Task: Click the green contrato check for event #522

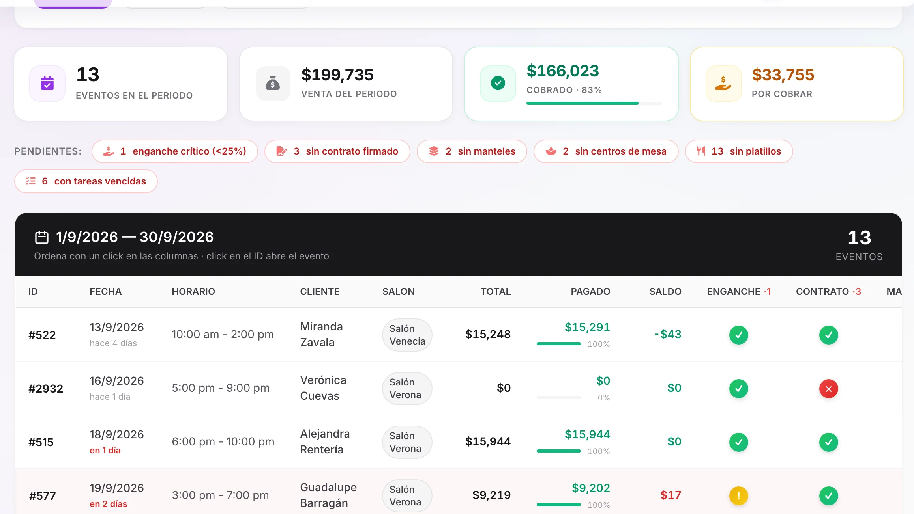Action: coord(829,335)
